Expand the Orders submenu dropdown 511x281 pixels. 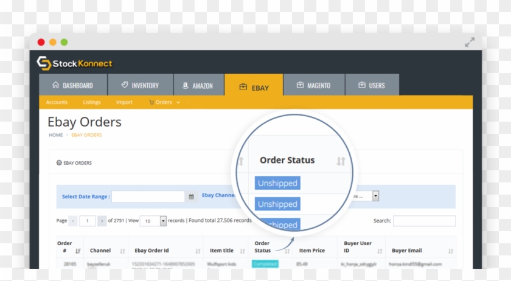point(165,102)
